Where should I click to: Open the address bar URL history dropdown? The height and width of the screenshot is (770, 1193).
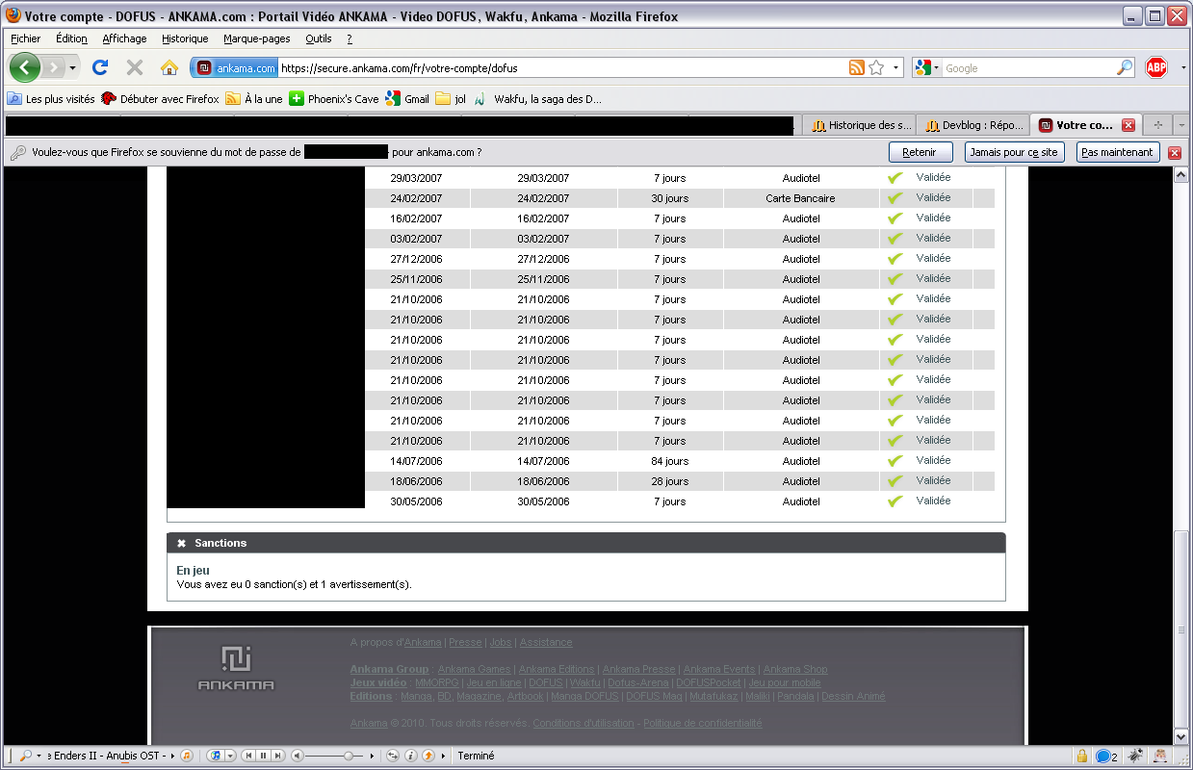[x=895, y=67]
